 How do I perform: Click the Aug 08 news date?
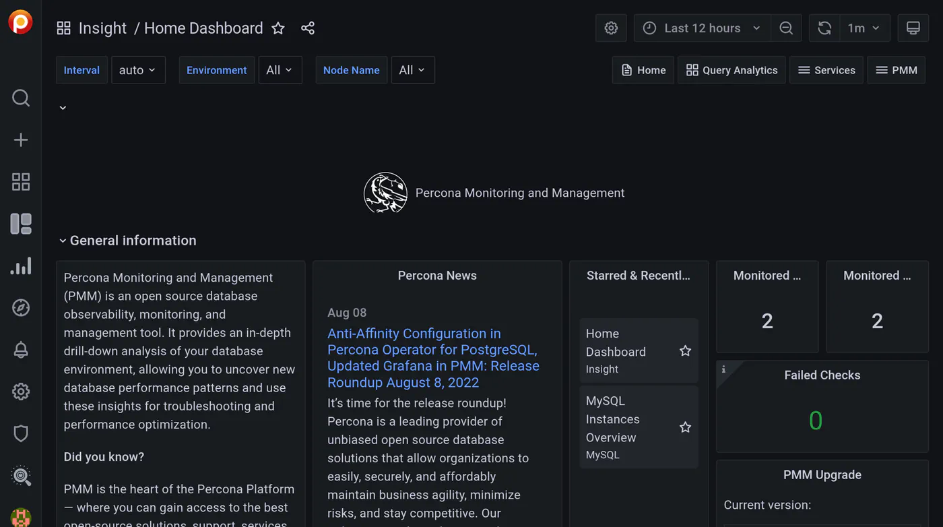pos(347,313)
